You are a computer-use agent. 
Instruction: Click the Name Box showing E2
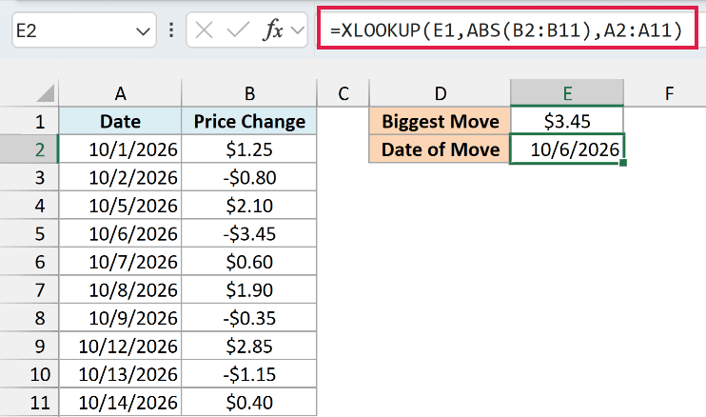[x=84, y=30]
